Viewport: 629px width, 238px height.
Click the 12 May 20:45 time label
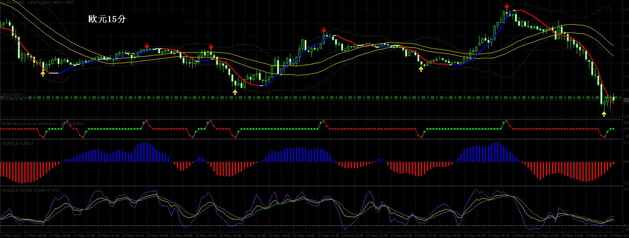point(353,235)
